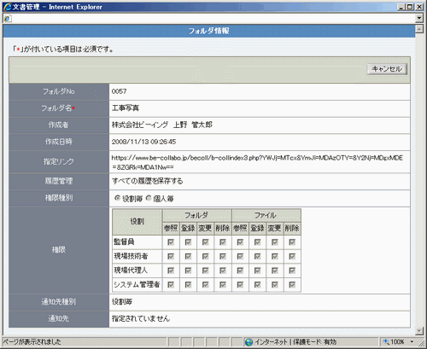Viewport: 427px width, 349px height.
Task: Click the 通知先種別 value 役割毎
Action: (x=122, y=302)
